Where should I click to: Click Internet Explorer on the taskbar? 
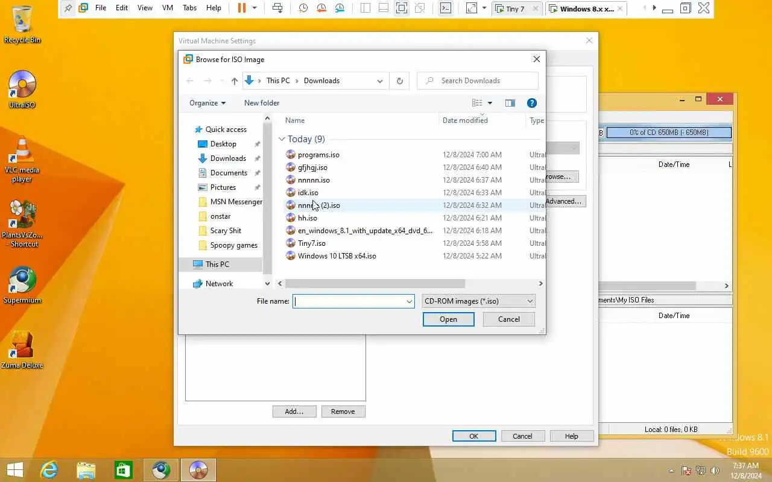(x=49, y=470)
